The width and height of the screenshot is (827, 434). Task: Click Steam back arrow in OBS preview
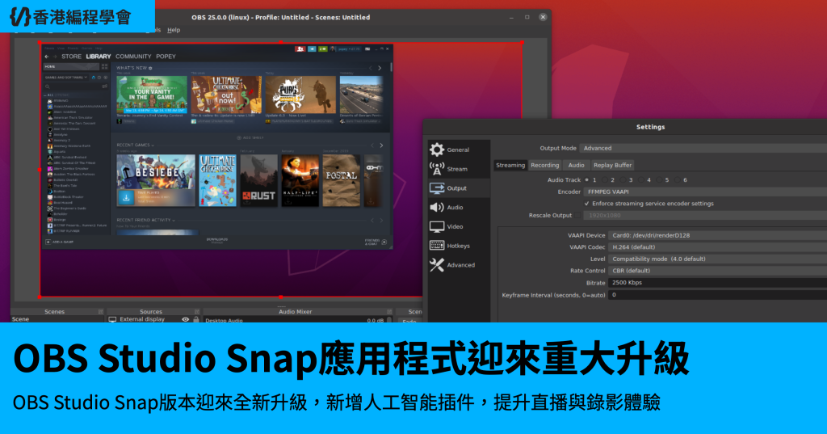pyautogui.click(x=47, y=57)
